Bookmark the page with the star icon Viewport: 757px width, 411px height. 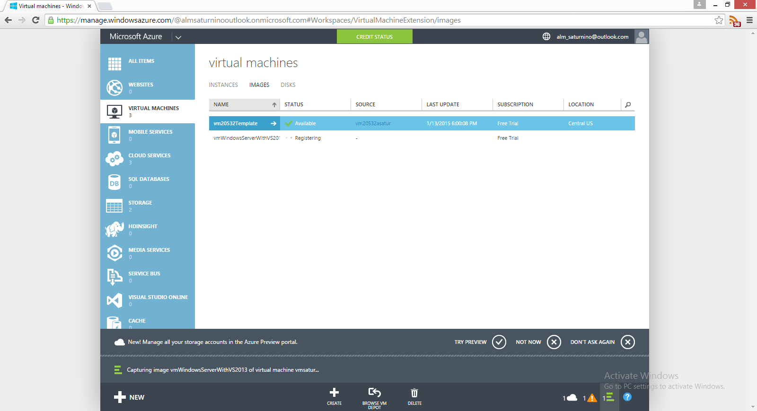click(x=719, y=20)
